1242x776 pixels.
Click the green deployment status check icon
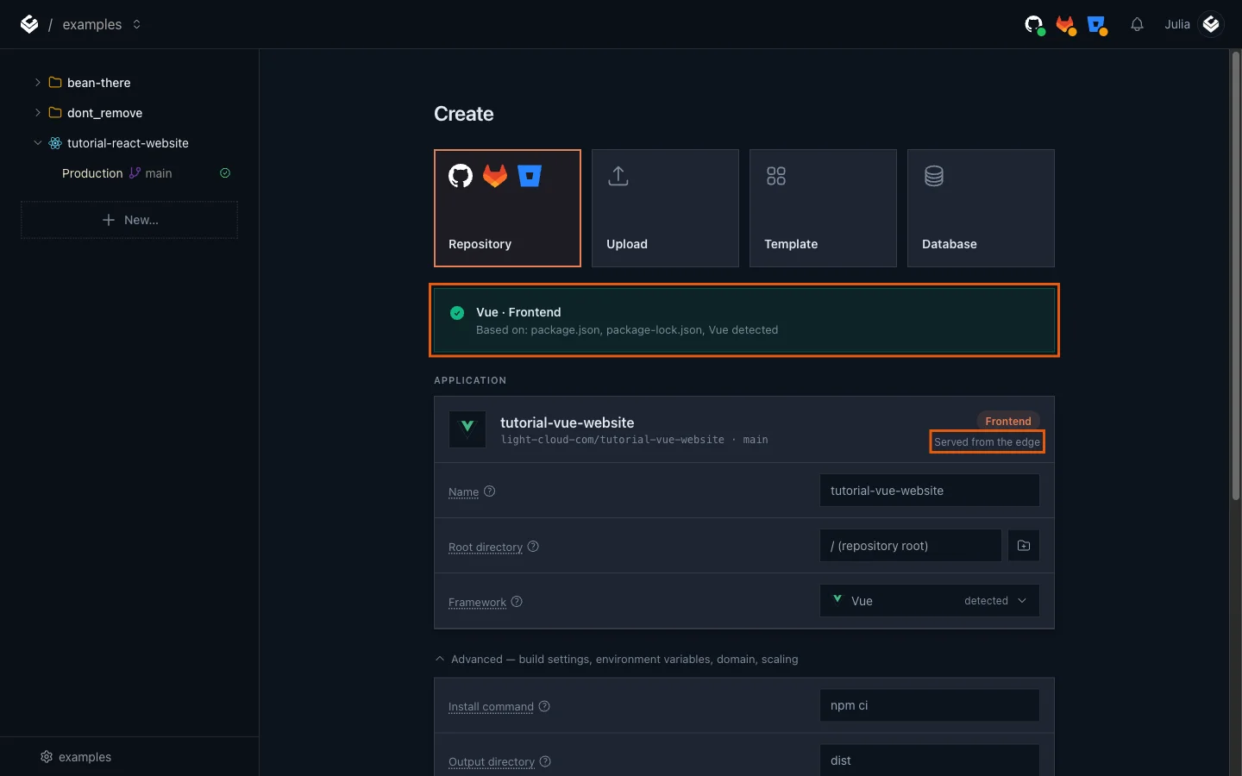225,173
